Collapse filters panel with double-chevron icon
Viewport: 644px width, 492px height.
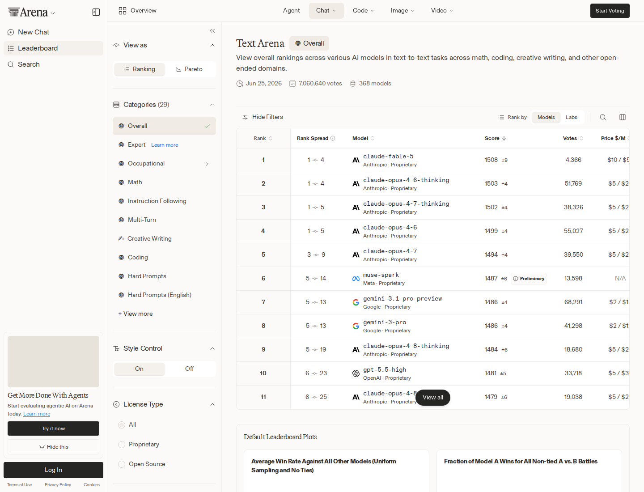pos(212,31)
